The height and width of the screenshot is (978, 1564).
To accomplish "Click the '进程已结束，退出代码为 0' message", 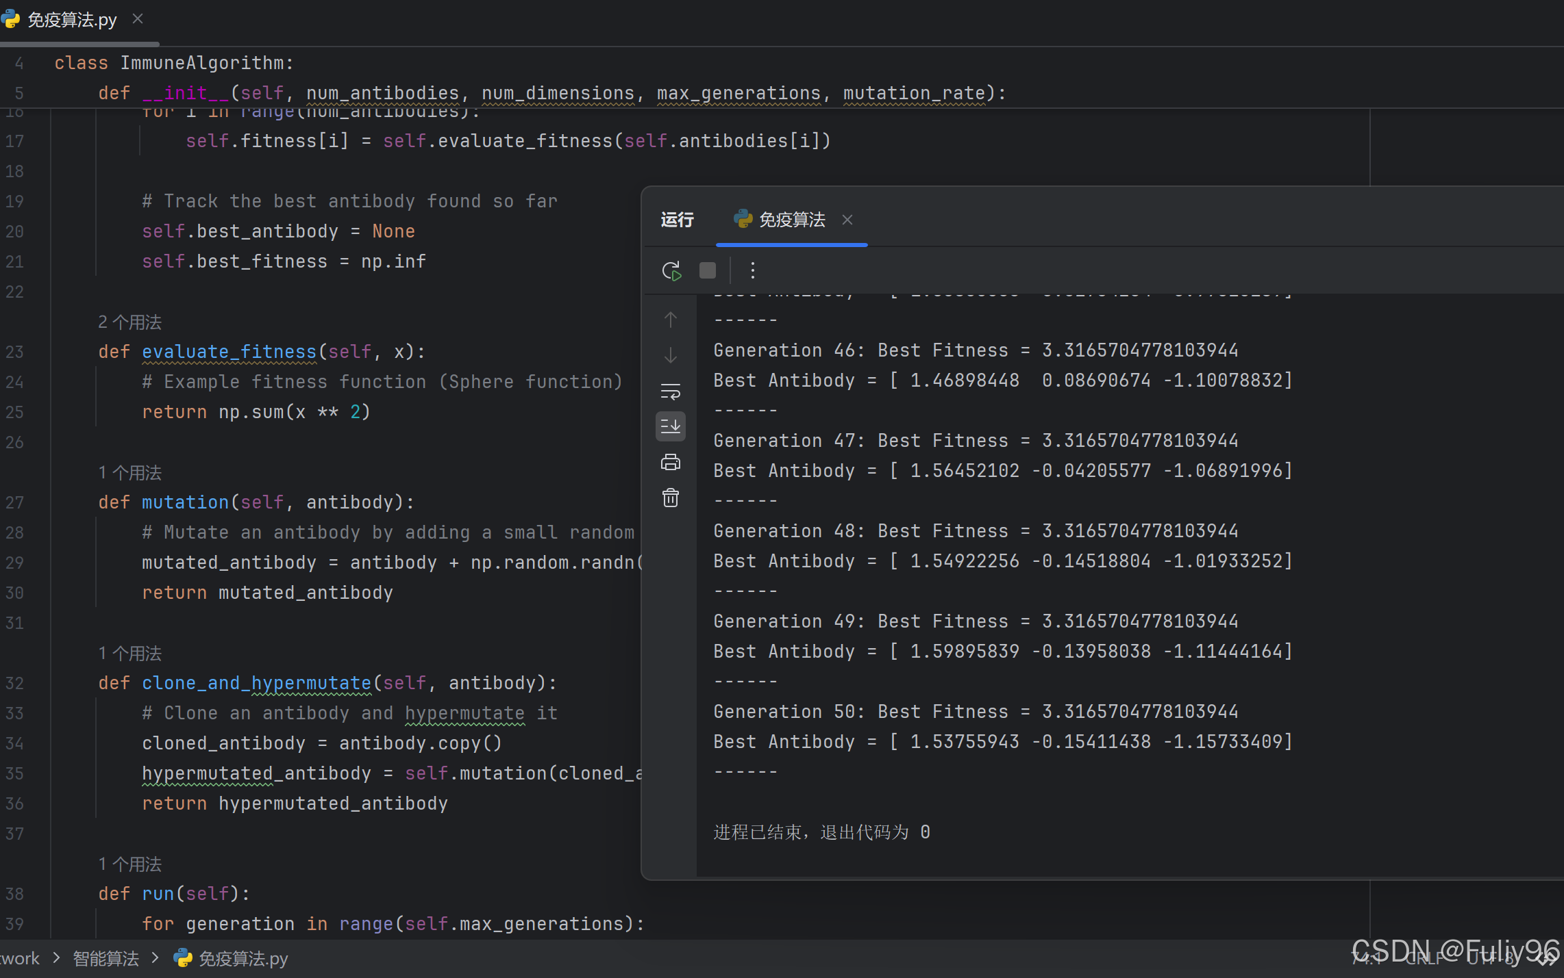I will pos(821,832).
